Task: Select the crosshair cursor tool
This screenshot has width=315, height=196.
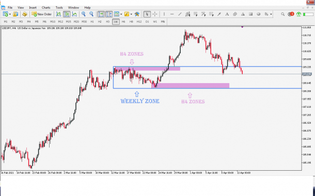Action: pos(155,14)
